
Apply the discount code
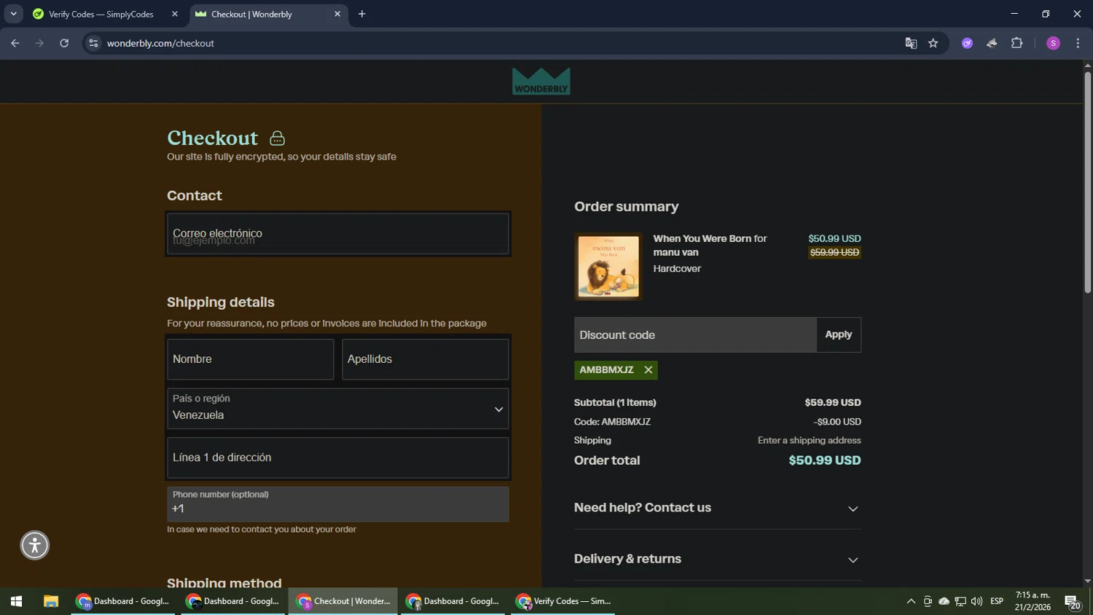pyautogui.click(x=838, y=334)
